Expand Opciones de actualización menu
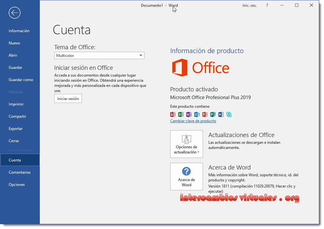This screenshot has height=229, width=324. (187, 144)
